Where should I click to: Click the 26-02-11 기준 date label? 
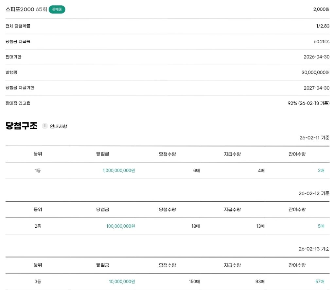[x=314, y=138]
